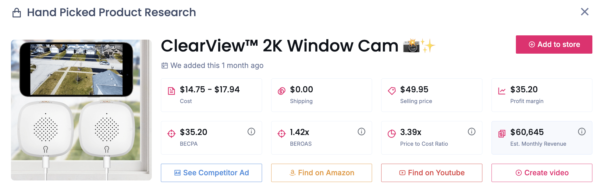The width and height of the screenshot is (607, 189).
Task: Click the dollar-coin icon next to Shipping
Action: (x=281, y=89)
